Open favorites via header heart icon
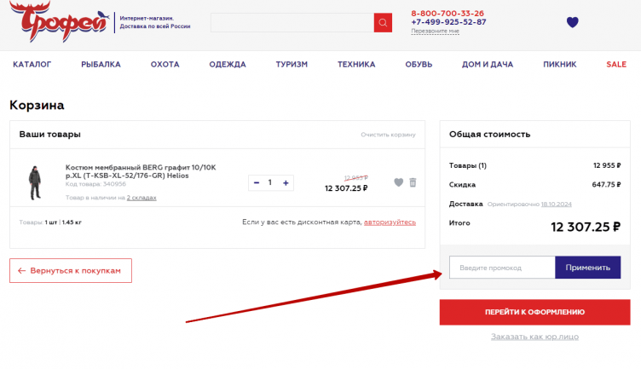The image size is (641, 369). 572,22
